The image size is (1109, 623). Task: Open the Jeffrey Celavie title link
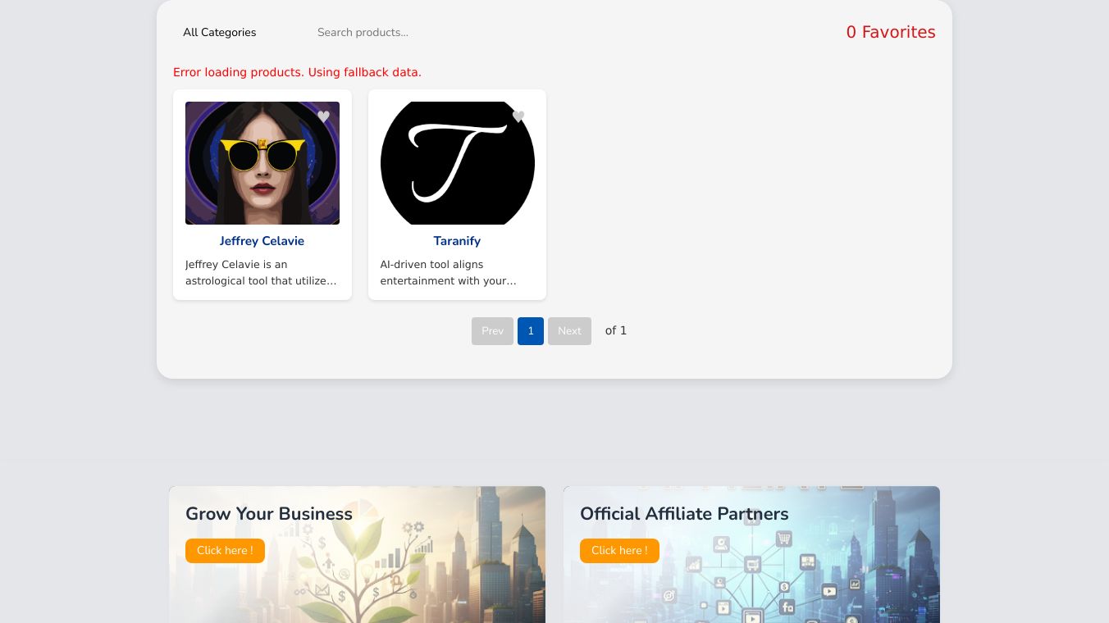coord(262,241)
